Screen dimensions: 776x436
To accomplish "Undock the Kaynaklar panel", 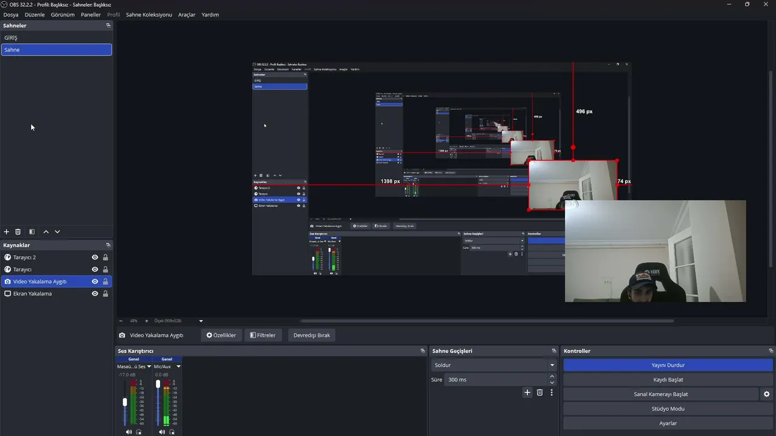I will 109,245.
